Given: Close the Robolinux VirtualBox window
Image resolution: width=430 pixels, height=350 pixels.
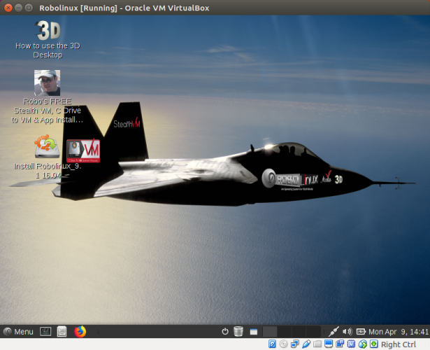Looking at the screenshot, I should [8, 8].
